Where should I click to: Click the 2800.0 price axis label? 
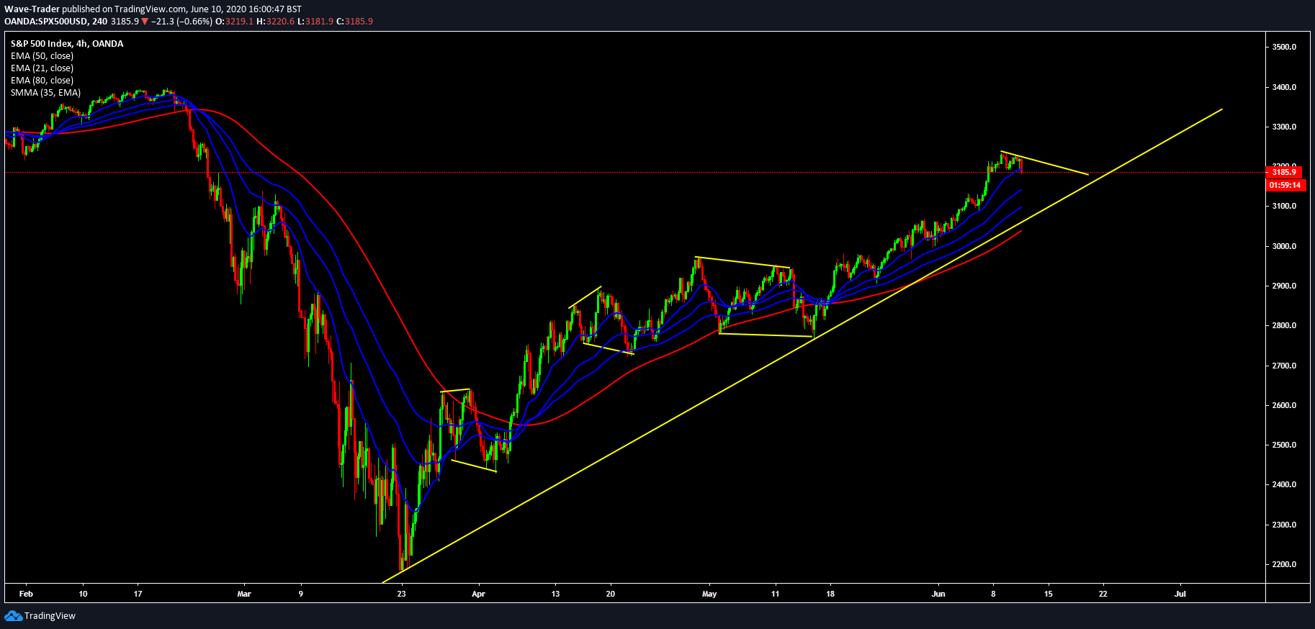point(1284,325)
